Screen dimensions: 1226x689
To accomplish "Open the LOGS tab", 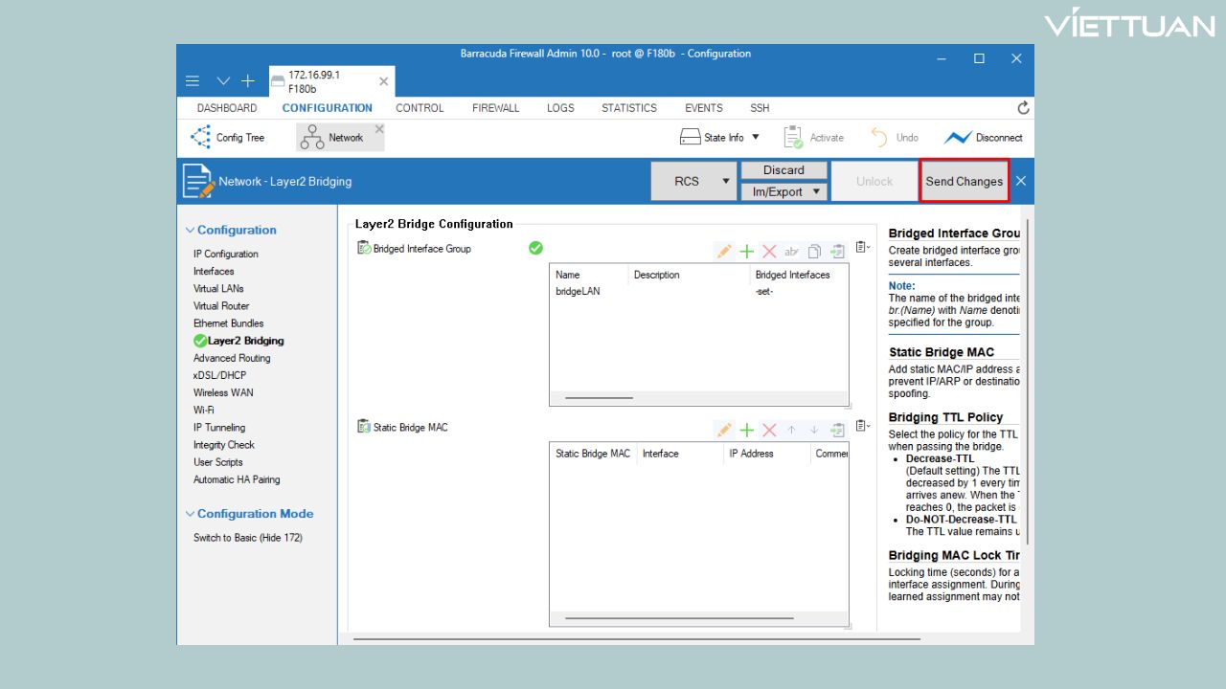I will coord(560,108).
